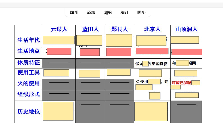Image resolution: width=223 pixels, height=140 pixels.
Task: Click the 组织形式 row label
Action: tap(29, 94)
